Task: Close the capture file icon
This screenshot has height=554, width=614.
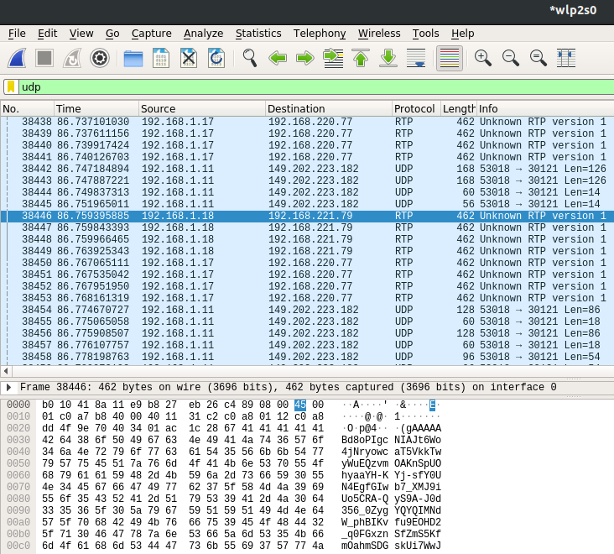Action: pyautogui.click(x=189, y=58)
